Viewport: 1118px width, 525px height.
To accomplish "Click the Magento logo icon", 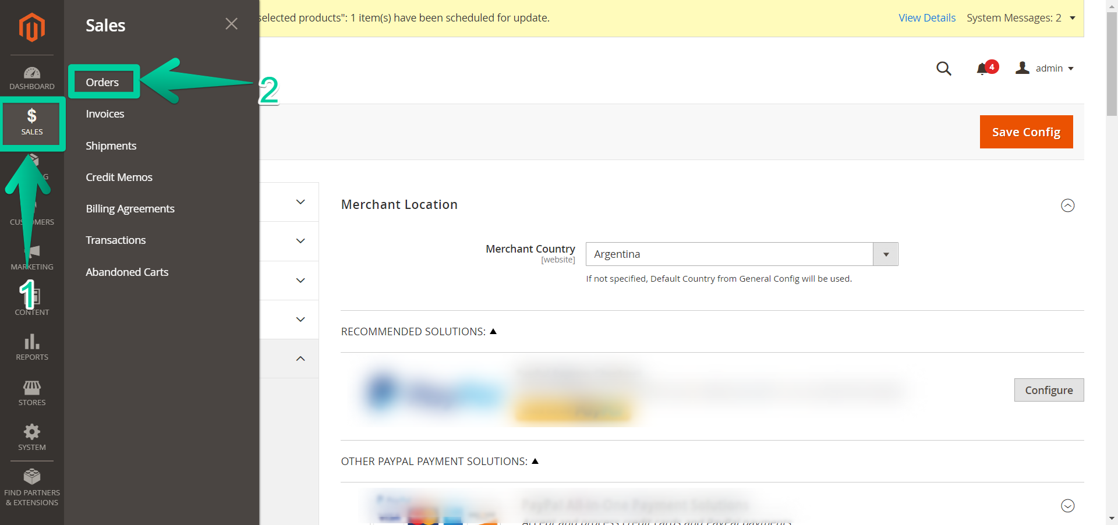I will 31,27.
